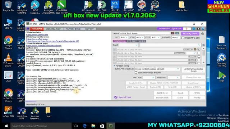Open UMTv2 Support desktop icon
The width and height of the screenshot is (230, 129).
(35, 7)
